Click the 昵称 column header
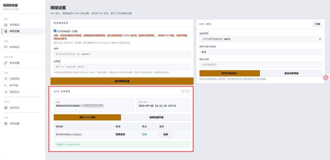Screen dimensions: 330x160 (x=118, y=127)
